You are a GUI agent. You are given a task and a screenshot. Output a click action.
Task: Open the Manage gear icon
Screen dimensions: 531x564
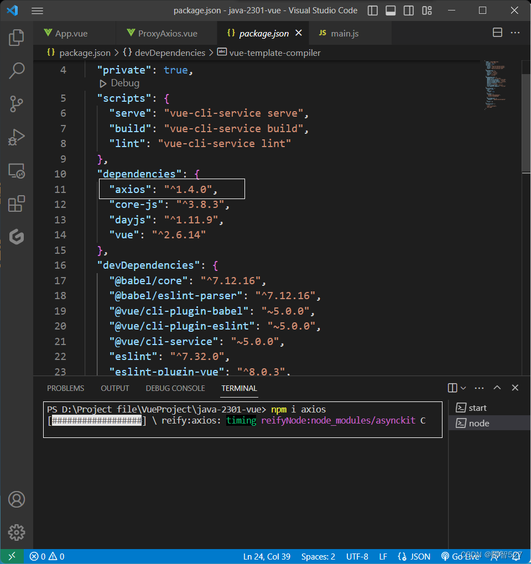click(x=16, y=532)
